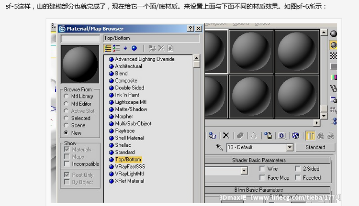
Task: Pick material from object eyedropper
Action: pos(219,147)
